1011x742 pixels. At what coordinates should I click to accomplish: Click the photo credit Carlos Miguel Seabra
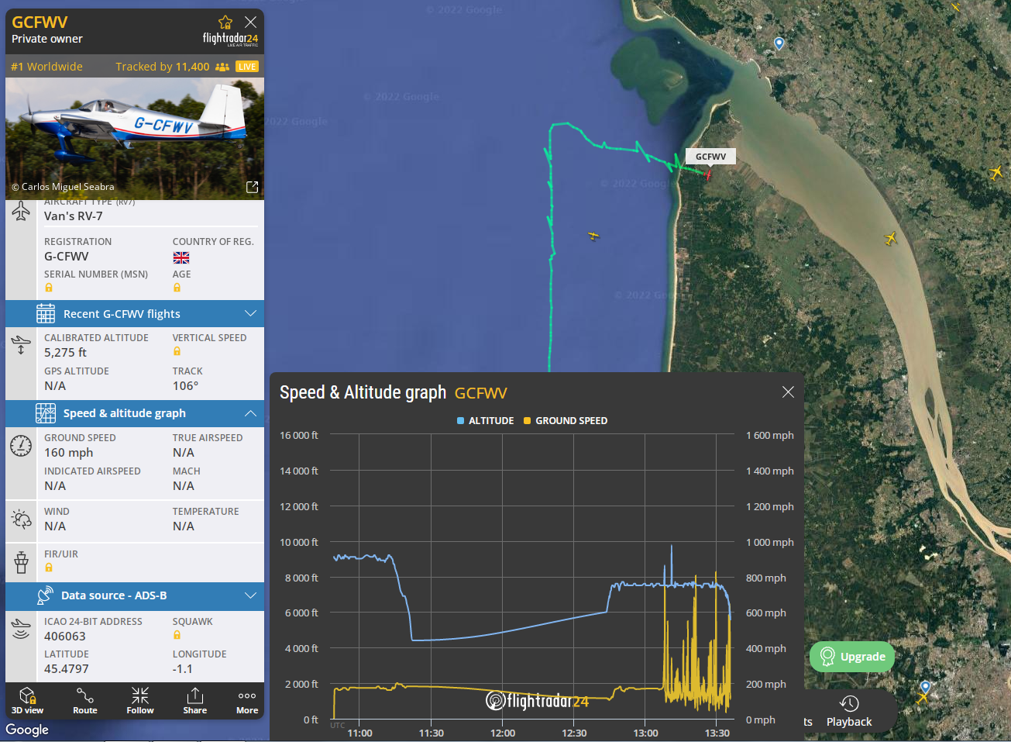63,187
